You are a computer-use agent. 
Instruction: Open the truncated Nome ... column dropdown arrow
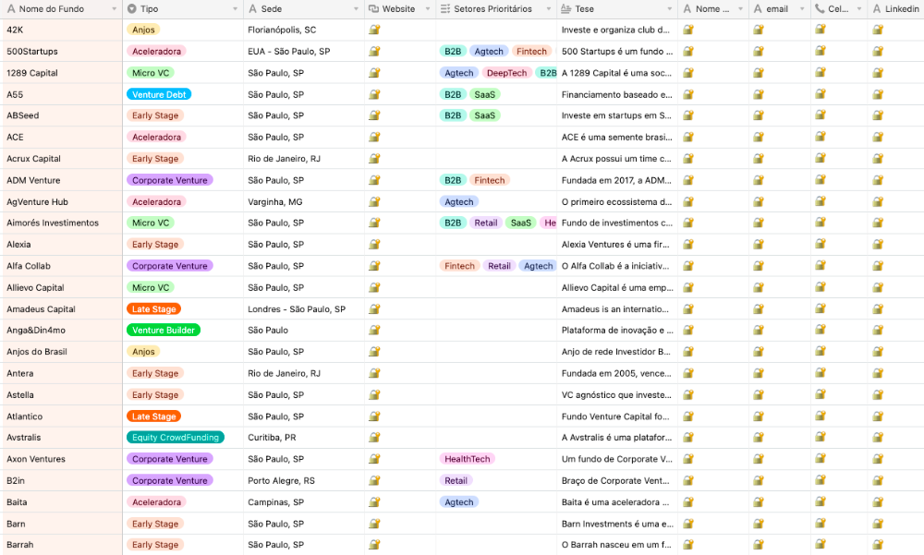741,9
